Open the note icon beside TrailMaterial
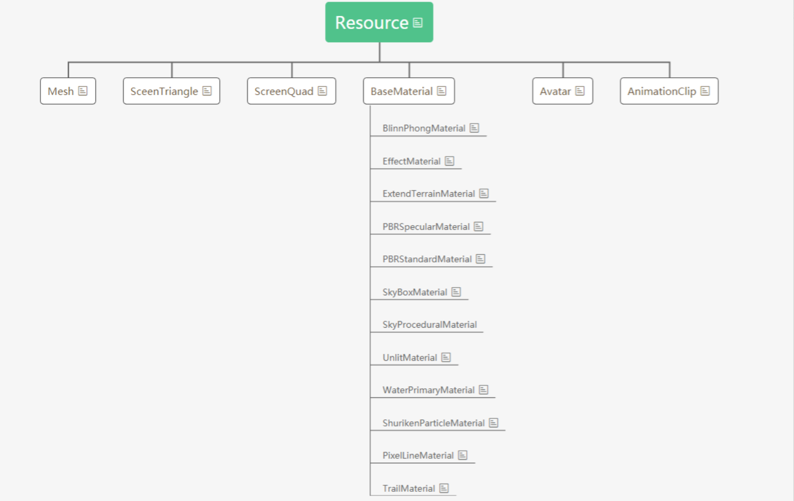Image resolution: width=794 pixels, height=501 pixels. tap(444, 488)
